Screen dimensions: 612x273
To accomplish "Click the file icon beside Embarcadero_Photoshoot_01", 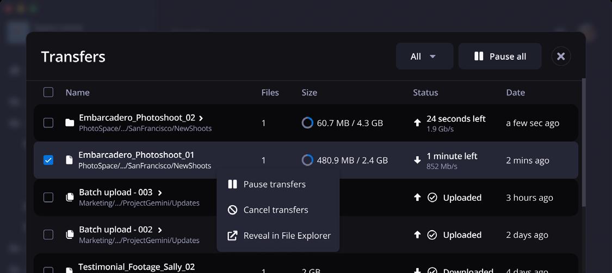I will click(69, 160).
